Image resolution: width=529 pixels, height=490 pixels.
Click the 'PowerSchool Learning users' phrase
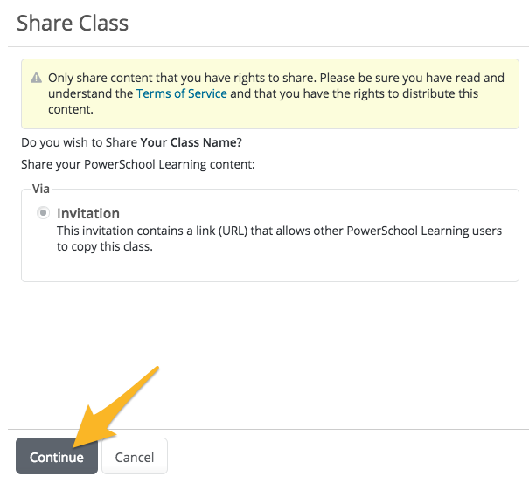[424, 231]
